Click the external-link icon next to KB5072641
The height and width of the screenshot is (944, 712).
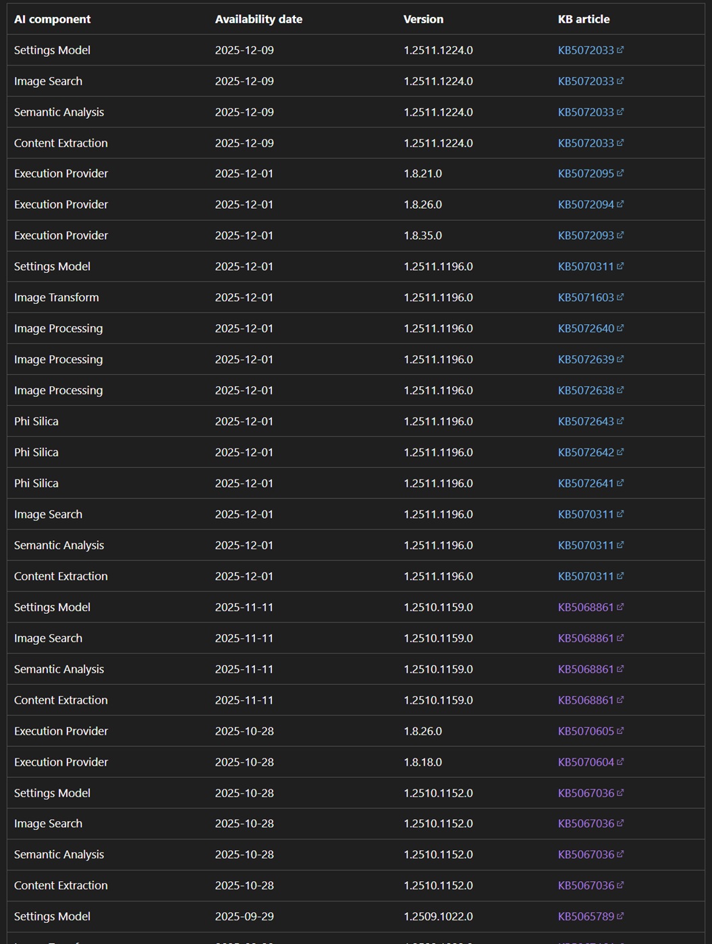pos(620,483)
